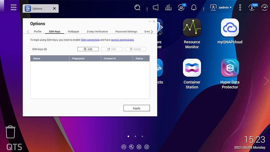The width and height of the screenshot is (270, 152).
Task: Switch to the Wallpaper tab
Action: coord(73,32)
